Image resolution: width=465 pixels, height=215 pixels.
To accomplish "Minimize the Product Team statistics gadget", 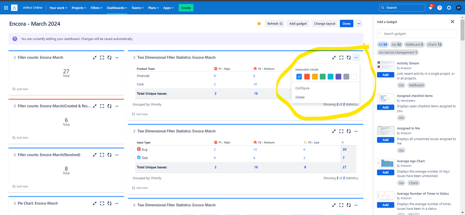I will tap(334, 58).
